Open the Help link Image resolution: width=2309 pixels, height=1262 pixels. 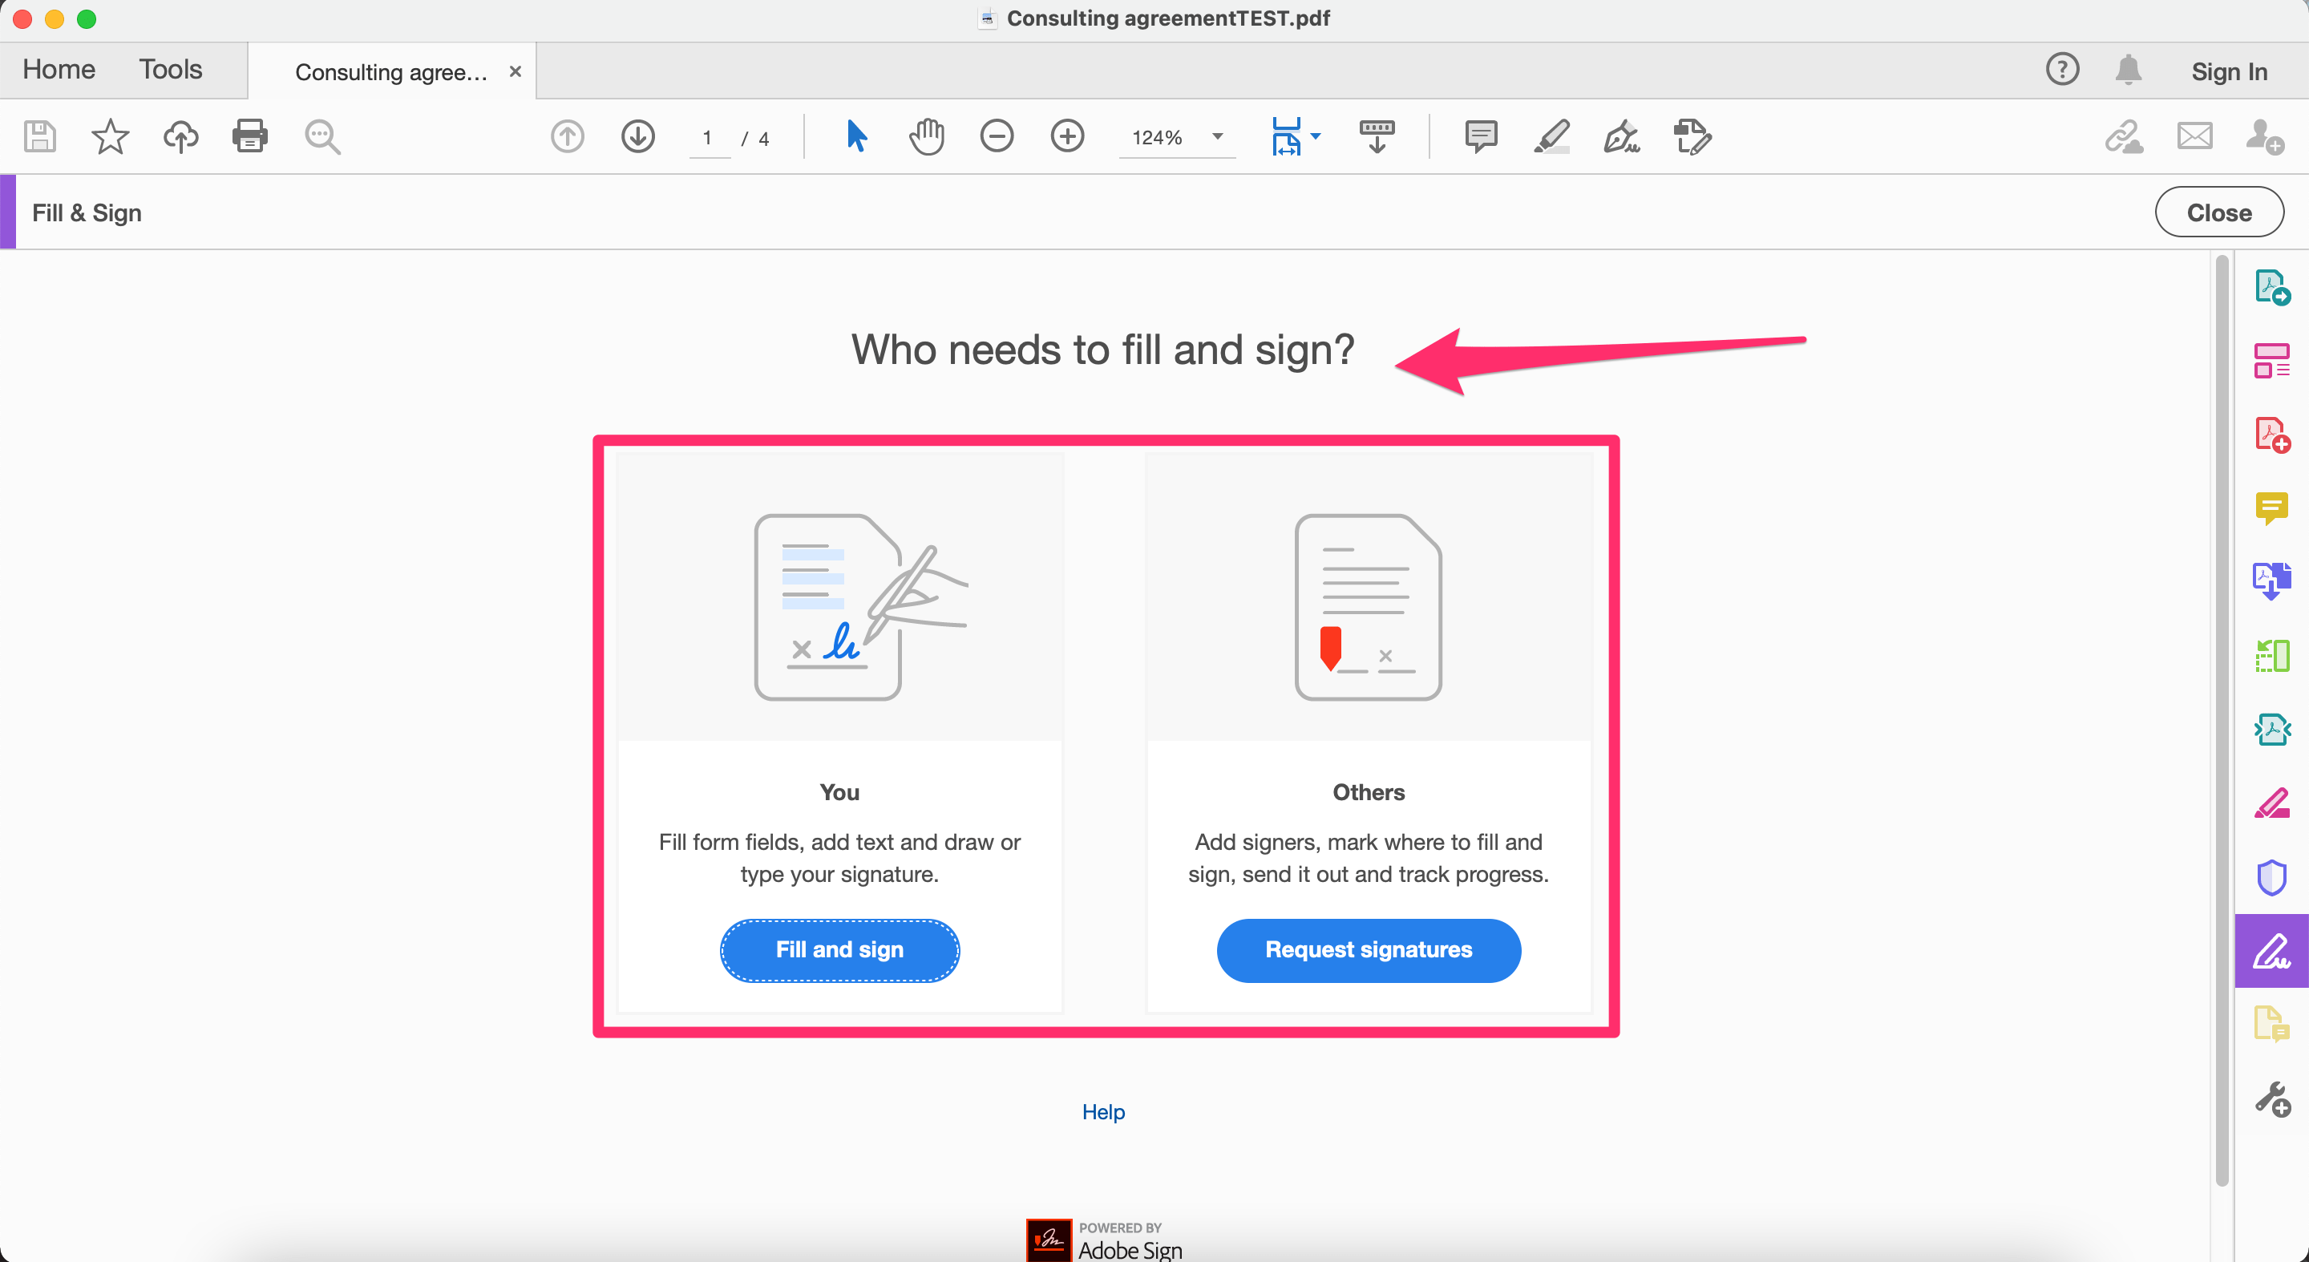click(1102, 1111)
